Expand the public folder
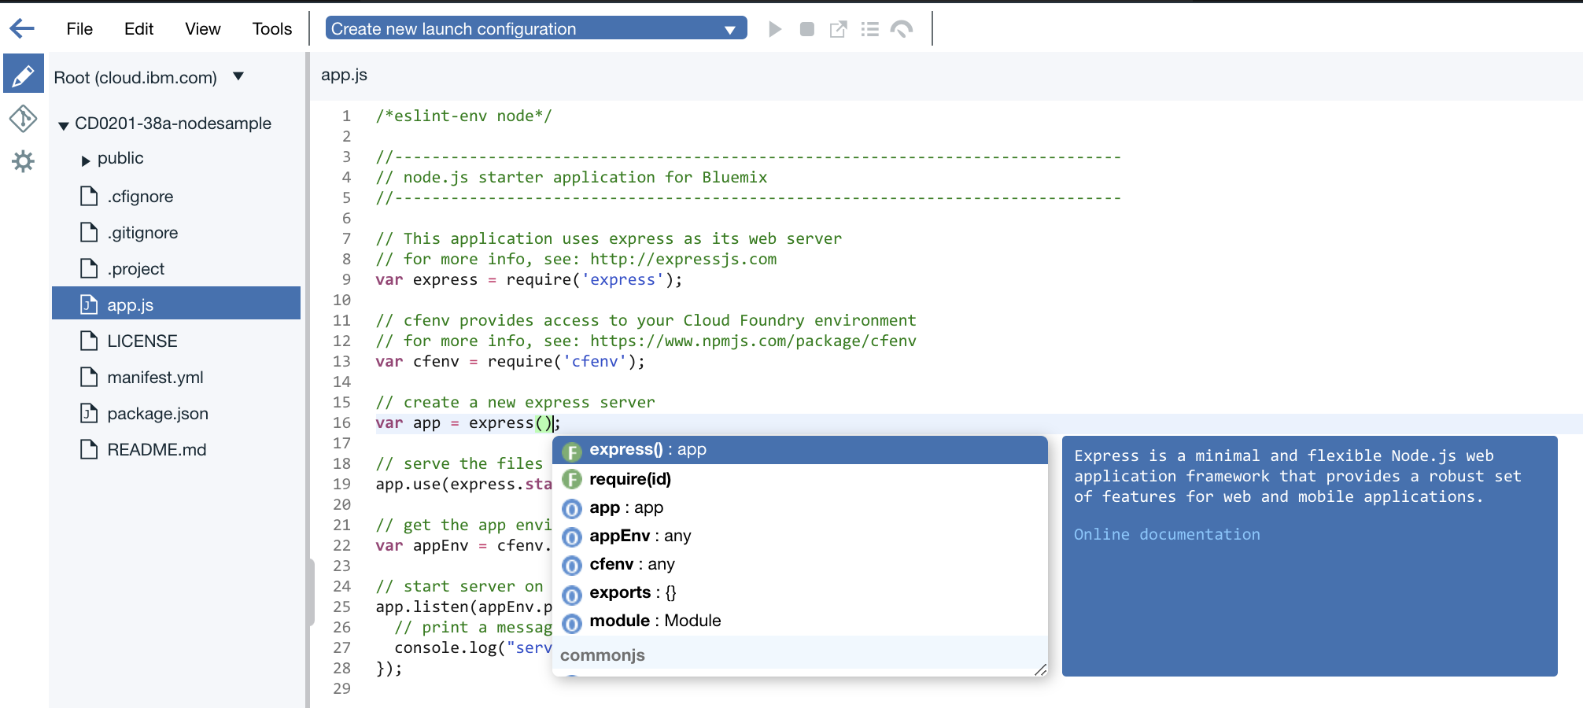Screen dimensions: 1583x708 click(x=86, y=160)
